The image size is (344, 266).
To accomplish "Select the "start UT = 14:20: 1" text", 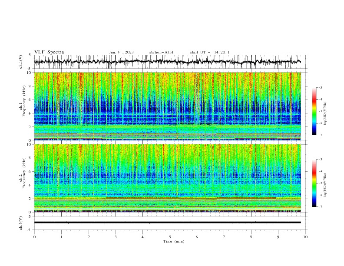I will (x=210, y=52).
